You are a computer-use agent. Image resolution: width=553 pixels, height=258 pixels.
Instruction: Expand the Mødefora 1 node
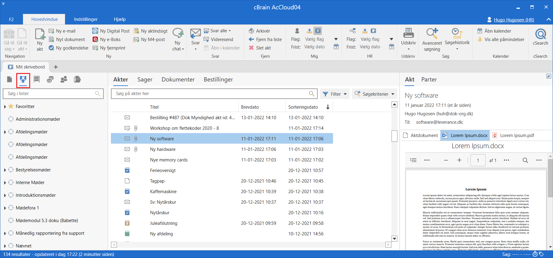(x=5, y=208)
